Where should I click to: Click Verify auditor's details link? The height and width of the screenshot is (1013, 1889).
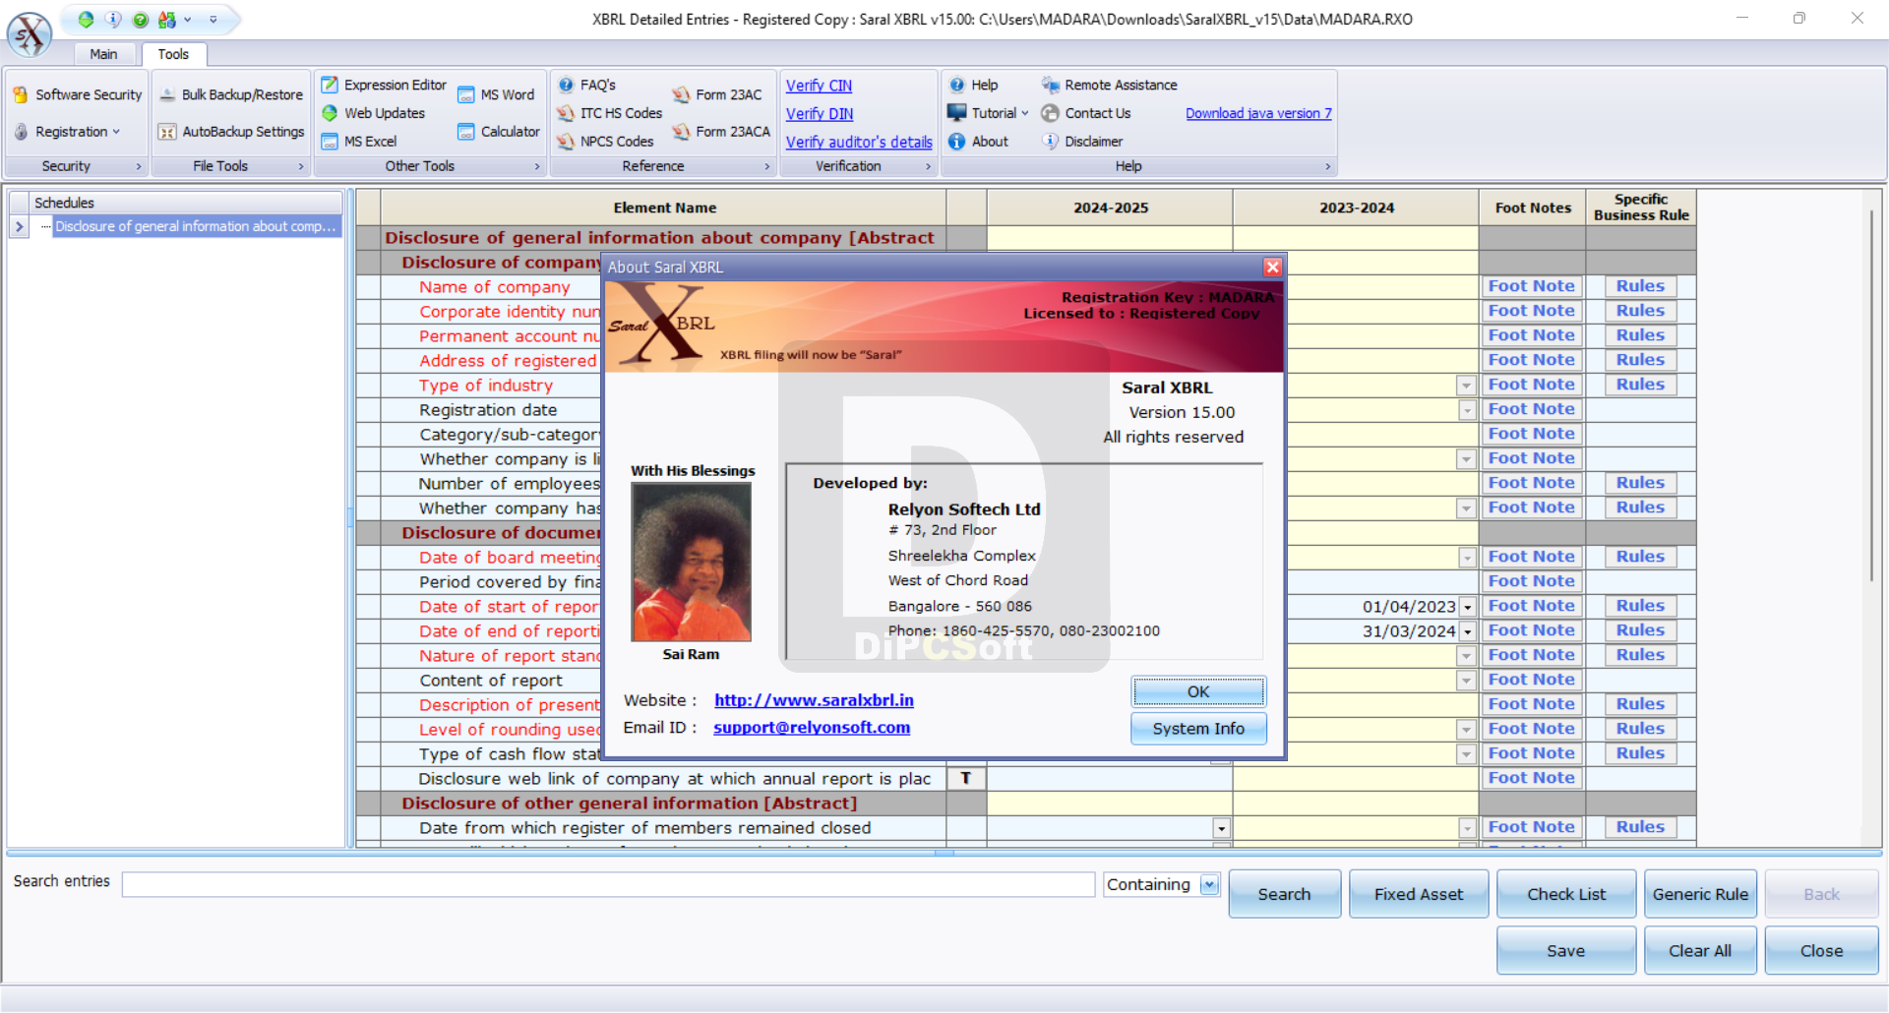(858, 142)
